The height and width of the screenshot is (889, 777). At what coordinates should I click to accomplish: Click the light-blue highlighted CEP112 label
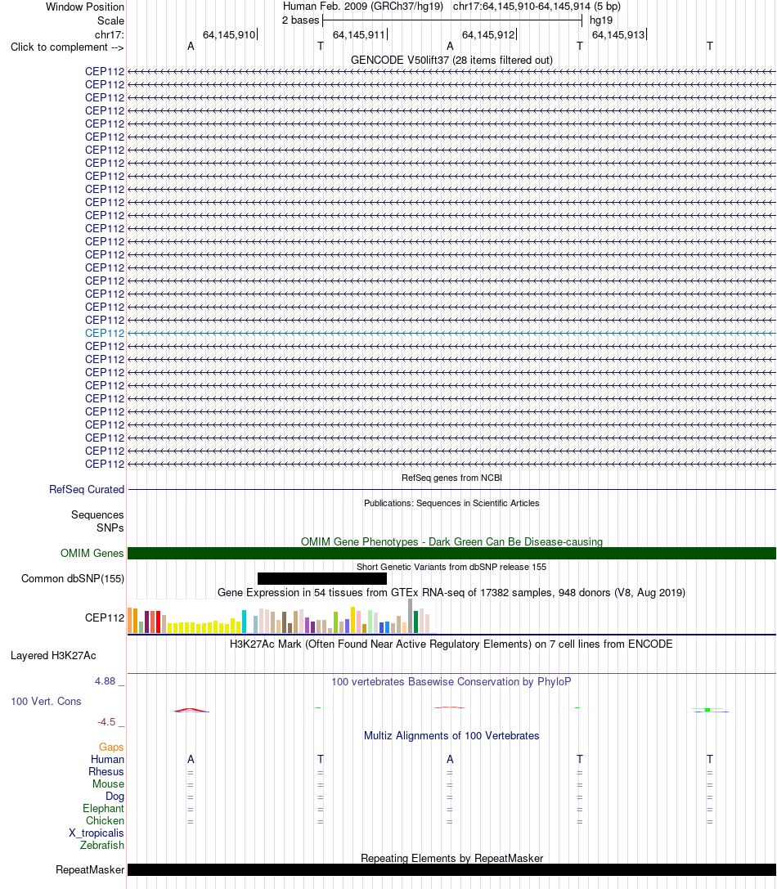105,334
